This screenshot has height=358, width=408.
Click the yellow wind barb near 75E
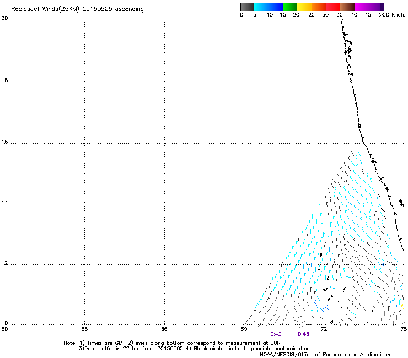click(x=402, y=307)
